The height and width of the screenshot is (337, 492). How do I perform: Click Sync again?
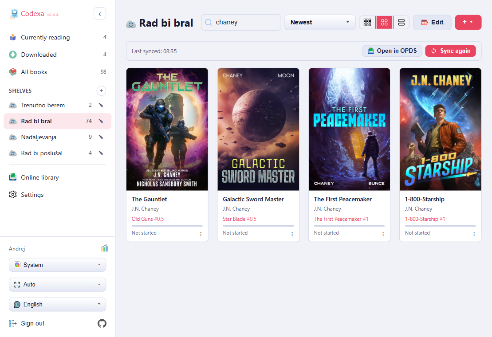click(x=451, y=51)
